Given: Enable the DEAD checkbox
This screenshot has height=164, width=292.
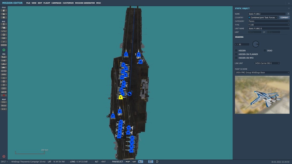Looking at the screenshot, I should 265,50.
